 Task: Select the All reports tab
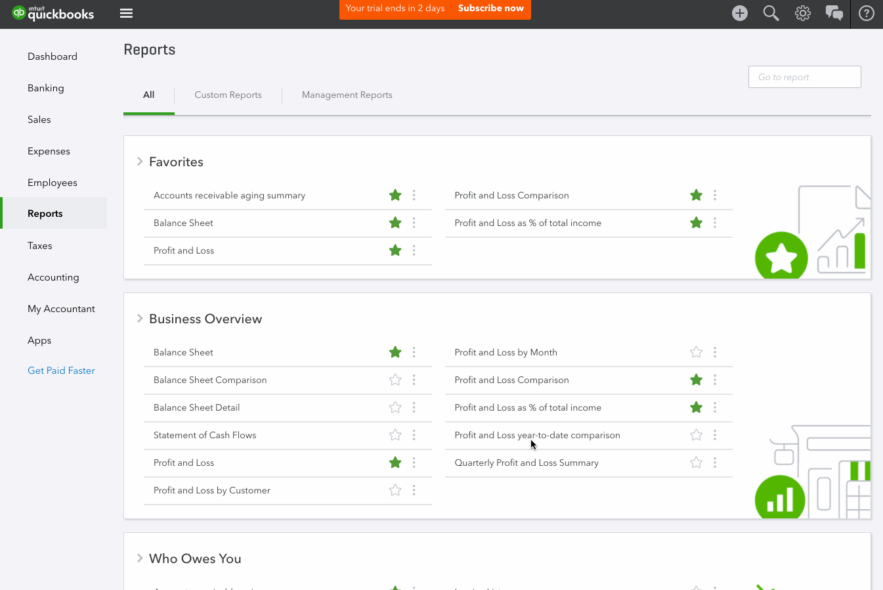(x=149, y=95)
